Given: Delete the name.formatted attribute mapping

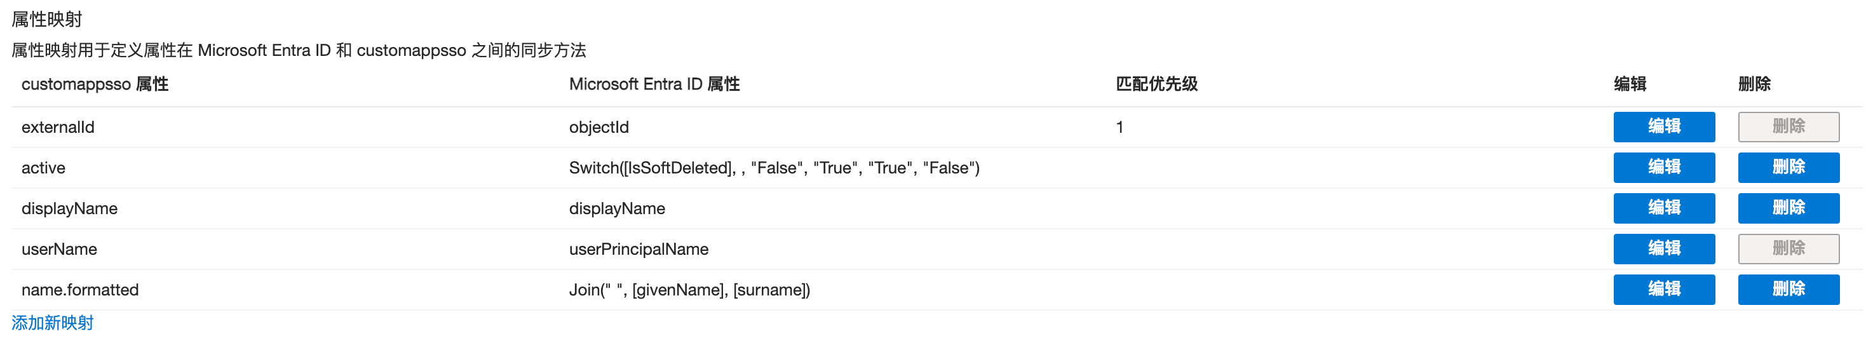Looking at the screenshot, I should (x=1788, y=289).
